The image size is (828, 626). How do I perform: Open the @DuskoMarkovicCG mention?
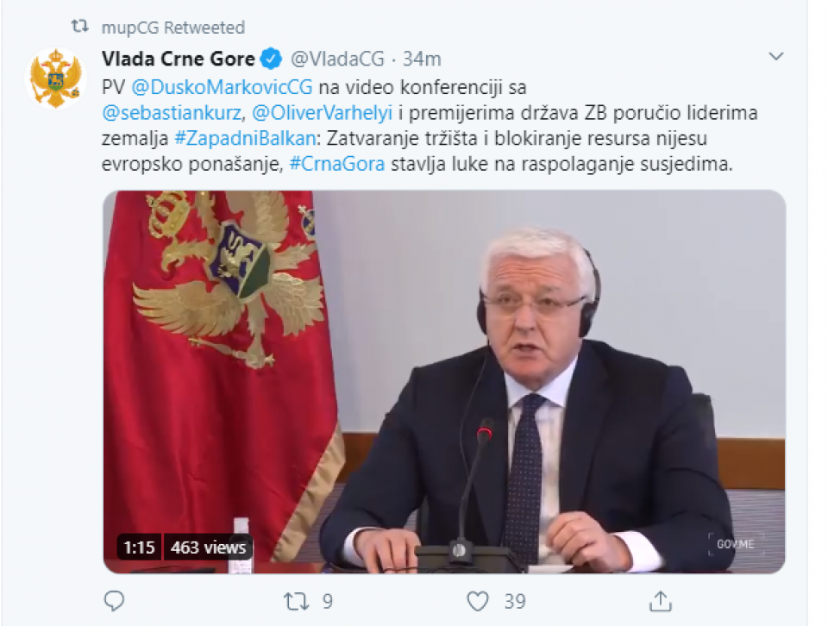222,87
